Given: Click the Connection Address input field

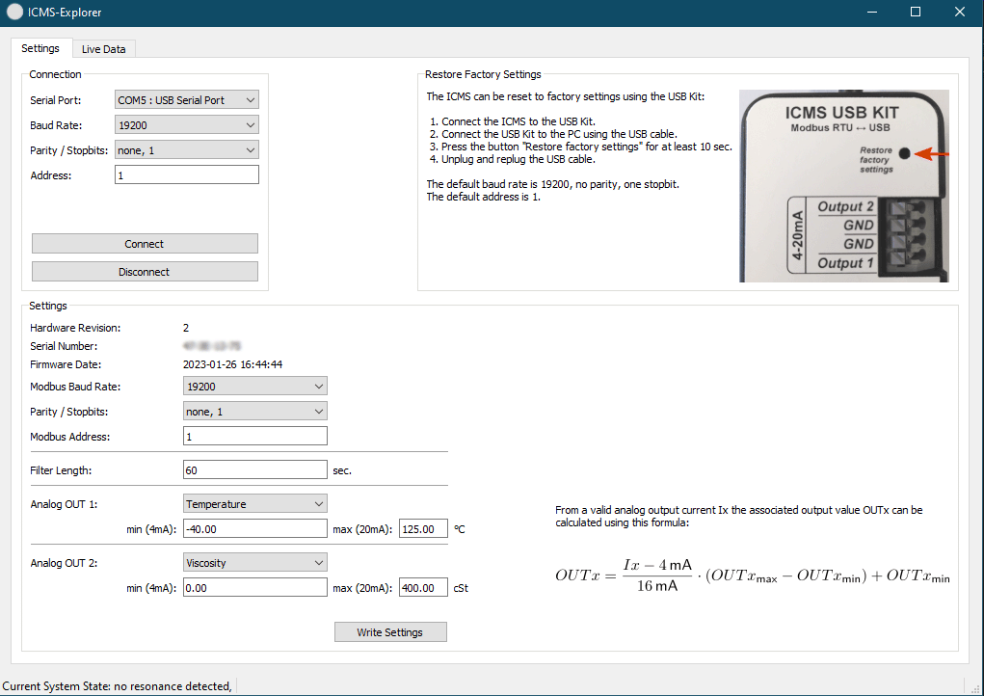Looking at the screenshot, I should [187, 175].
